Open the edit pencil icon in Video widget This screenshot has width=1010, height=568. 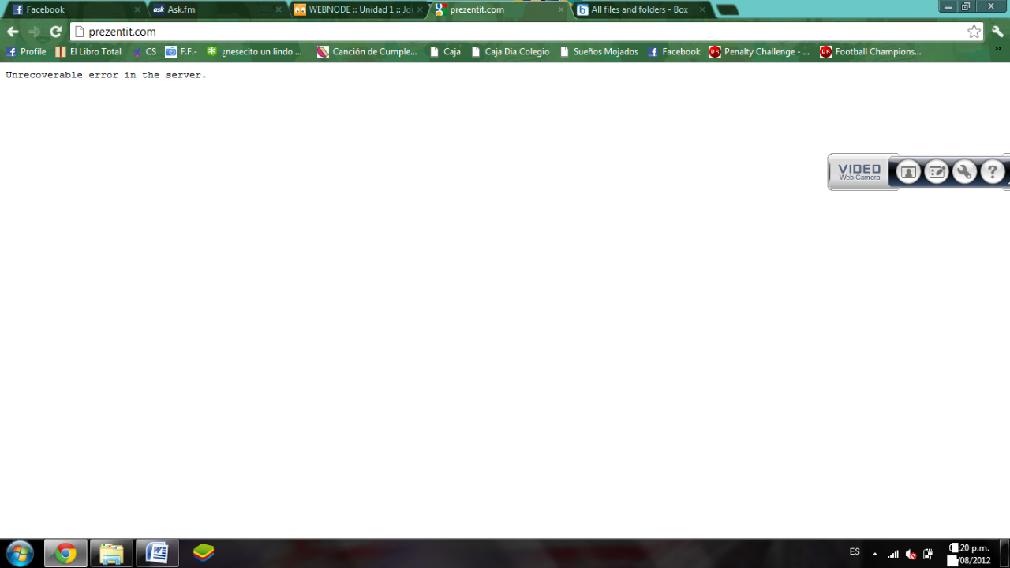[x=937, y=172]
